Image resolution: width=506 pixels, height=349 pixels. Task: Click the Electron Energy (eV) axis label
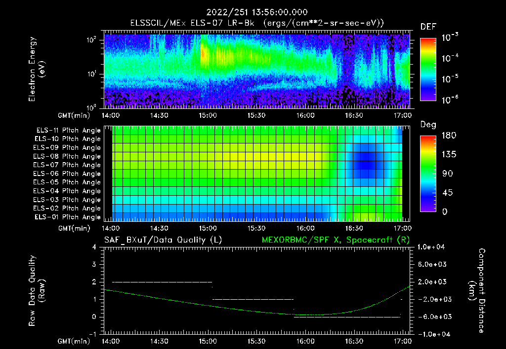point(37,69)
